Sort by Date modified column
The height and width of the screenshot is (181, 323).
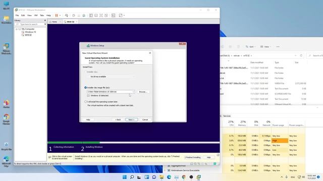[x=257, y=62]
